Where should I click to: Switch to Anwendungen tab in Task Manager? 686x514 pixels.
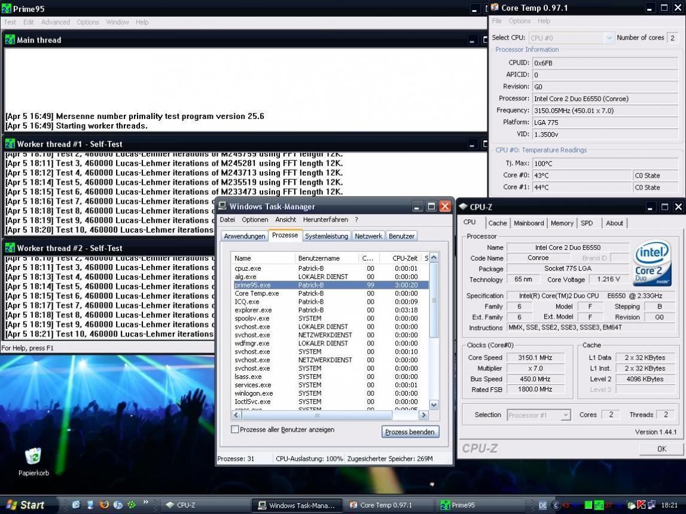tap(244, 236)
